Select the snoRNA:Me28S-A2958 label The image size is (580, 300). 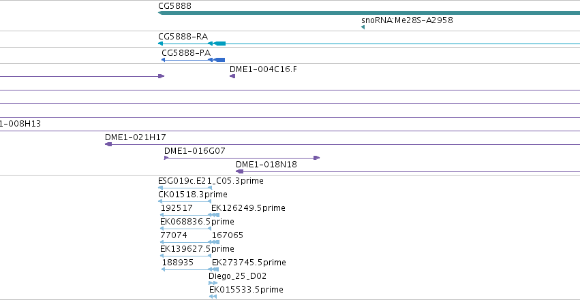click(407, 20)
